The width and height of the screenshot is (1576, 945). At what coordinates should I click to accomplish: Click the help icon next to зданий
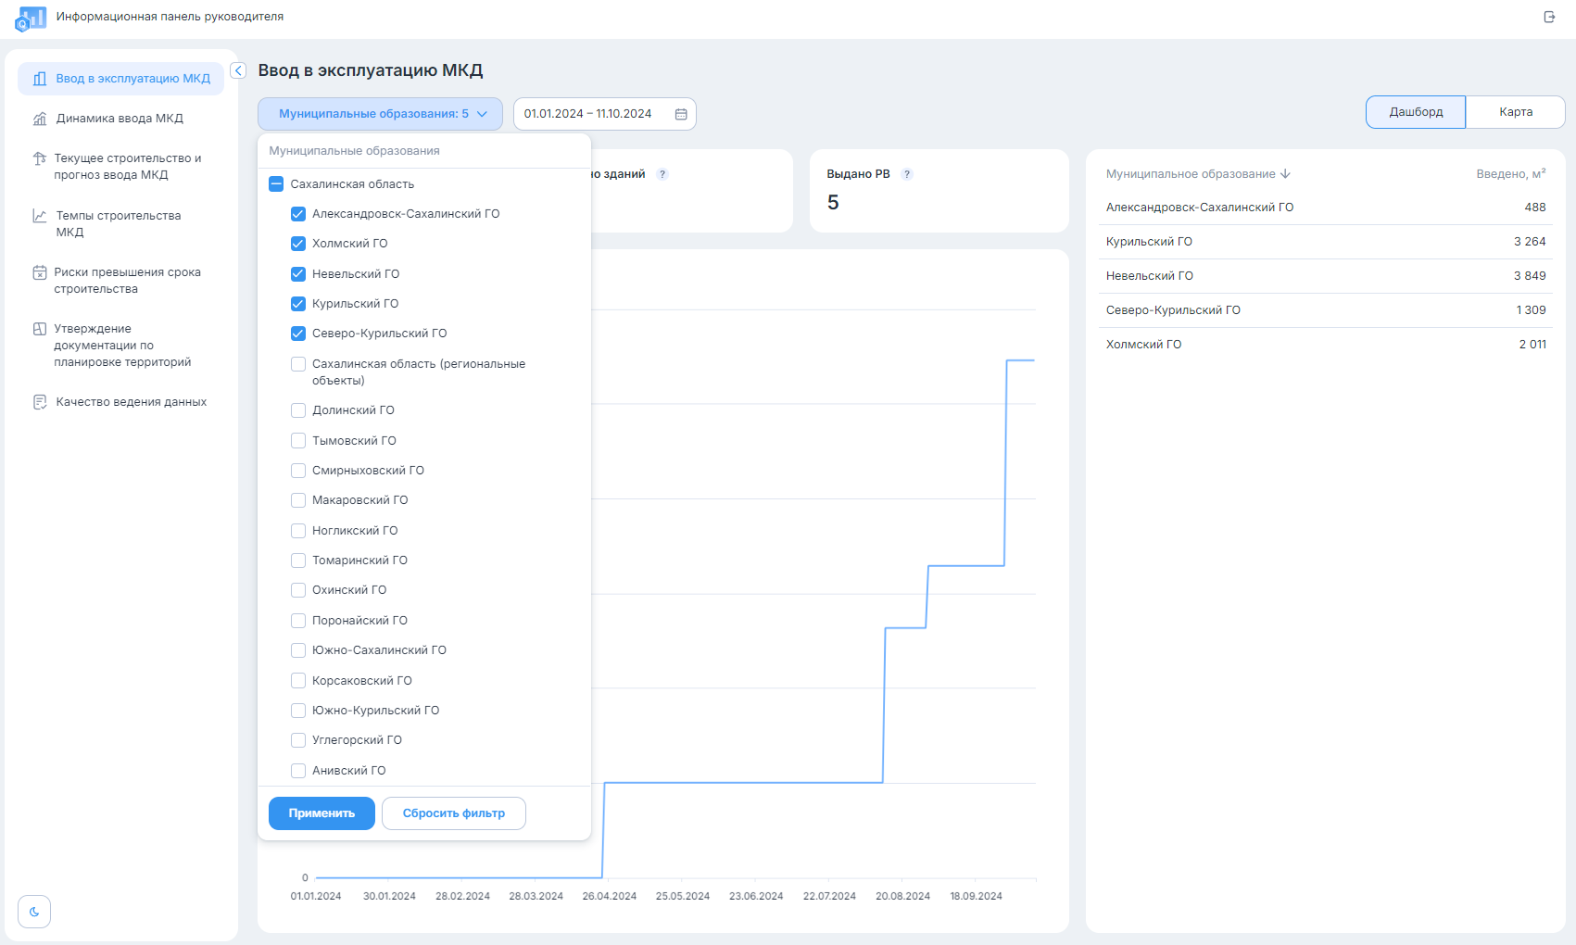click(x=662, y=174)
